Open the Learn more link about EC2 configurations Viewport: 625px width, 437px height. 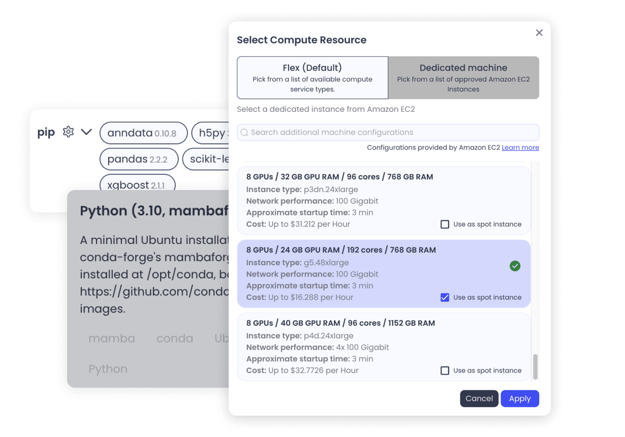[x=520, y=147]
